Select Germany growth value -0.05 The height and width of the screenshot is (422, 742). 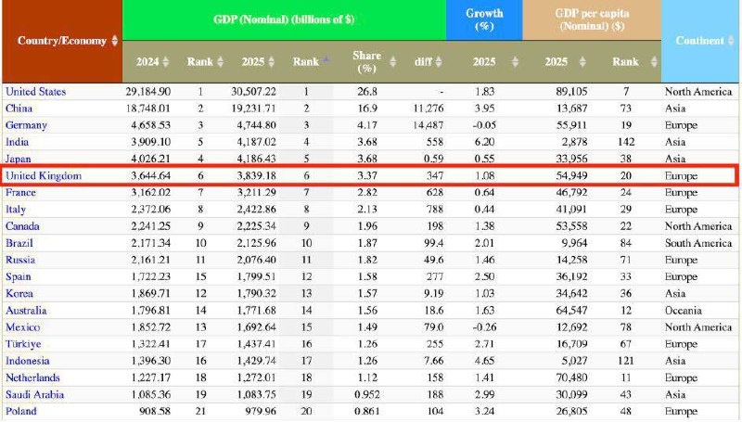click(484, 125)
